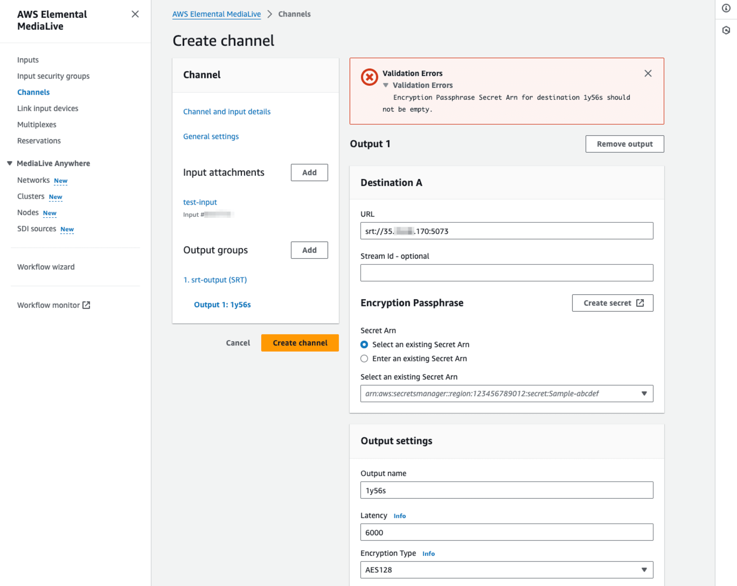Image resolution: width=737 pixels, height=586 pixels.
Task: Click the Remove output button
Action: click(625, 144)
